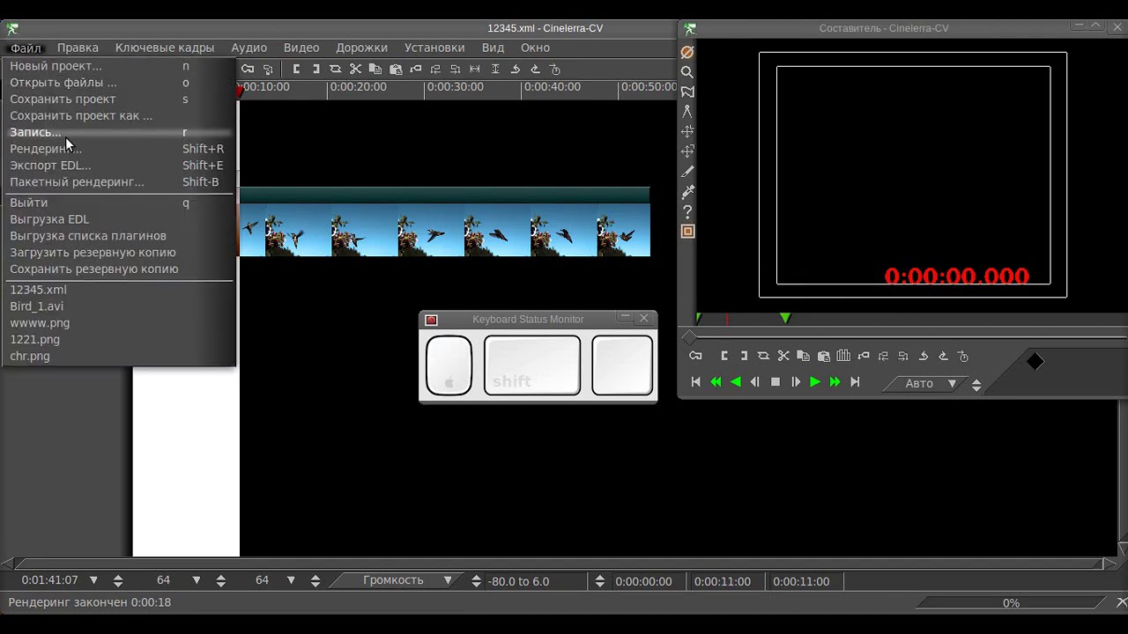Click the paste icon in main toolbar

(x=396, y=69)
